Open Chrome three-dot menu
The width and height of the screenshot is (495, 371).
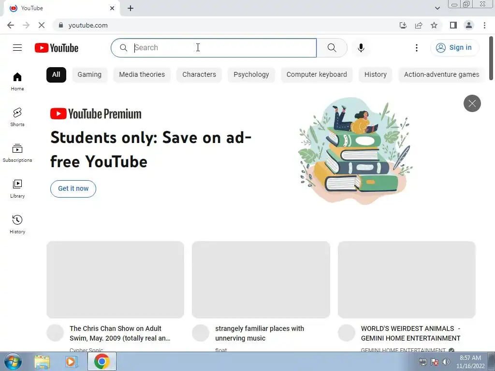[484, 25]
